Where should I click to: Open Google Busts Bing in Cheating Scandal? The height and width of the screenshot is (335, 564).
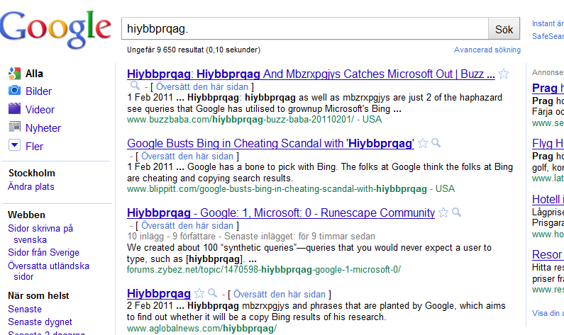270,143
